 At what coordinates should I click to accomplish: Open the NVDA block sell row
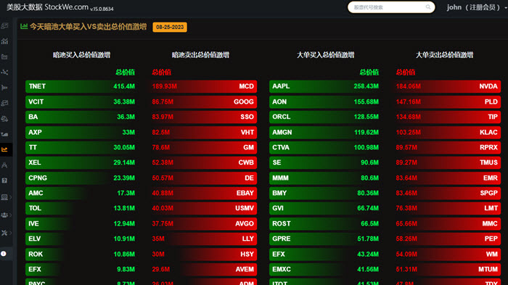point(448,86)
